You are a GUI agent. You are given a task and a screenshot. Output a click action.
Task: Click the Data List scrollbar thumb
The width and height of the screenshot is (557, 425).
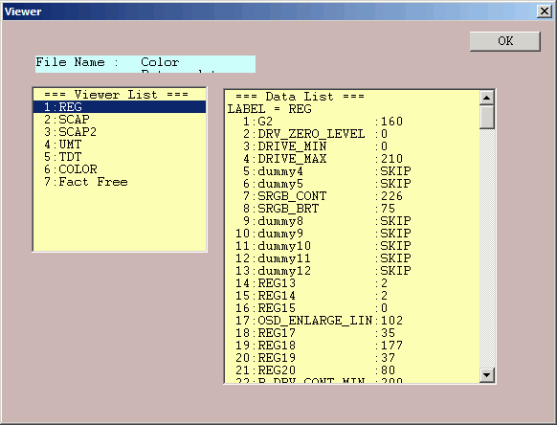coord(486,117)
